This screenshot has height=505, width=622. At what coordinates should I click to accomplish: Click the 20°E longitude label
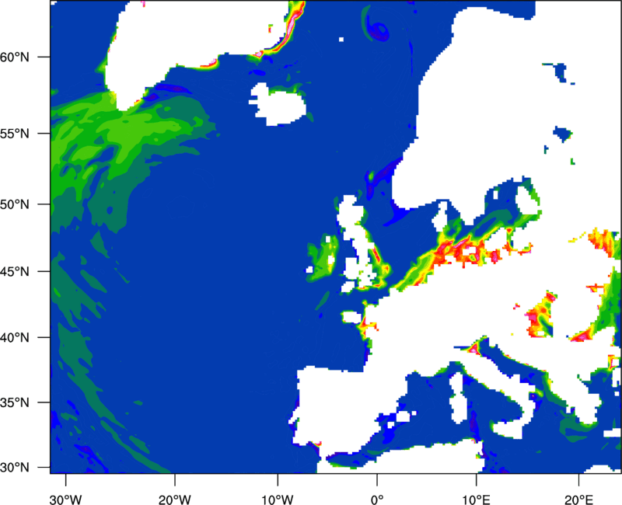578,500
